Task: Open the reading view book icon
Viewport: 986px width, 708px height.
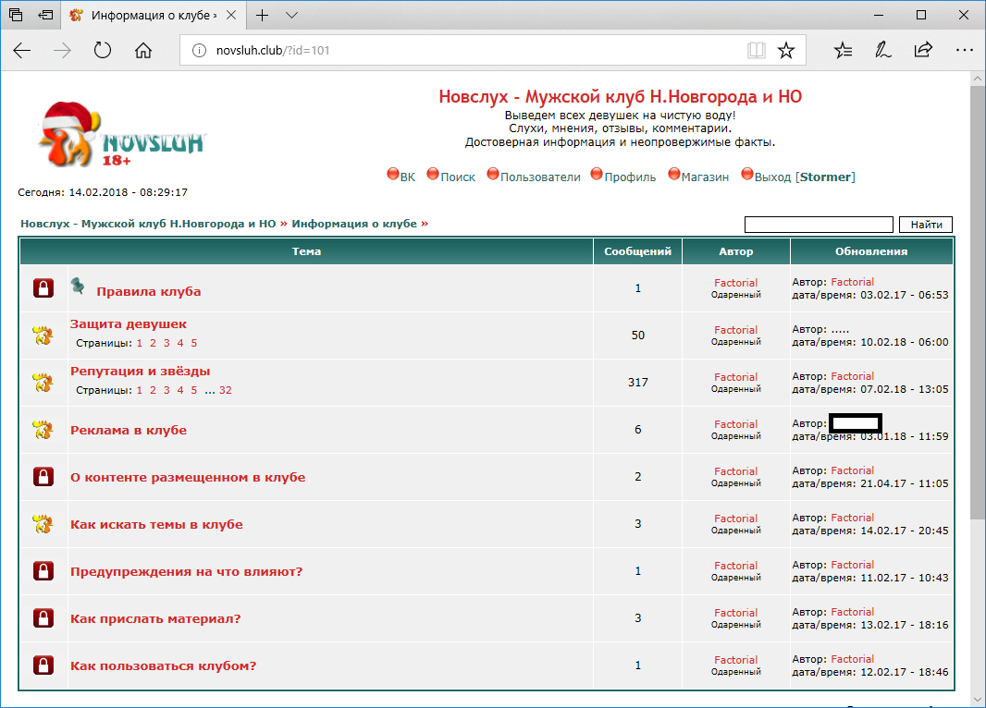Action: pos(756,51)
